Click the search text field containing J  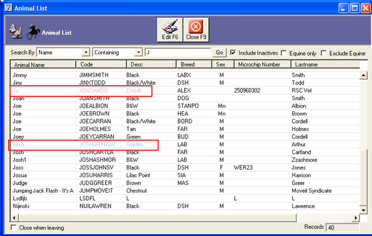point(178,53)
